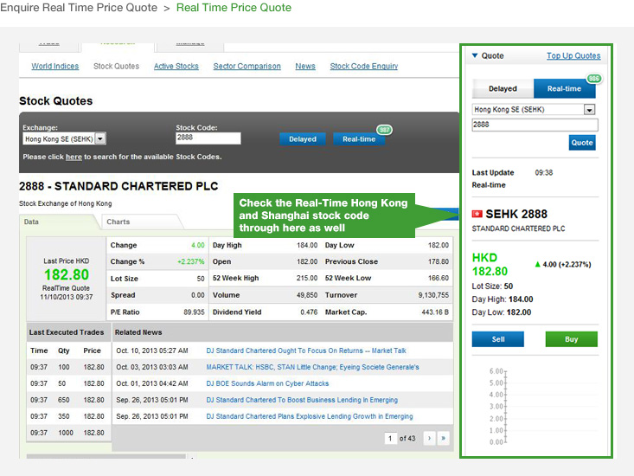Click last price 182.80 value
This screenshot has width=634, height=476.
point(67,274)
